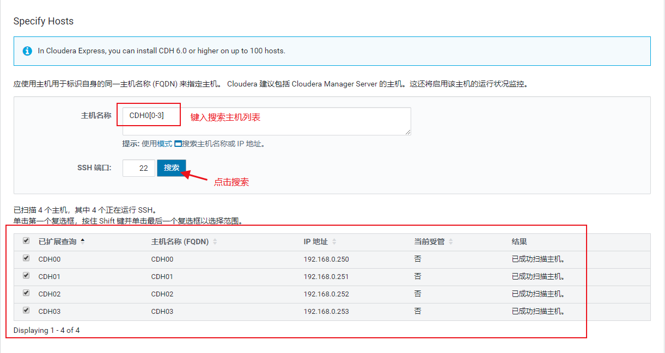Click FQDN cell CDH00
The width and height of the screenshot is (665, 353).
pos(162,259)
